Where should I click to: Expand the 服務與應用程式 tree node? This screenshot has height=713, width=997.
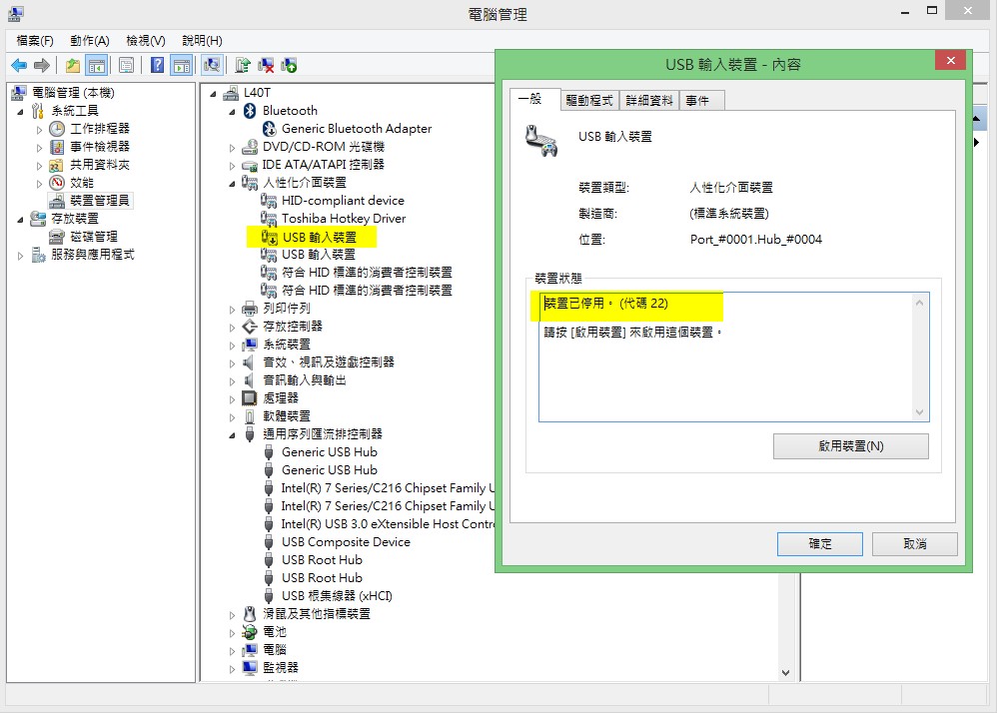coord(21,256)
